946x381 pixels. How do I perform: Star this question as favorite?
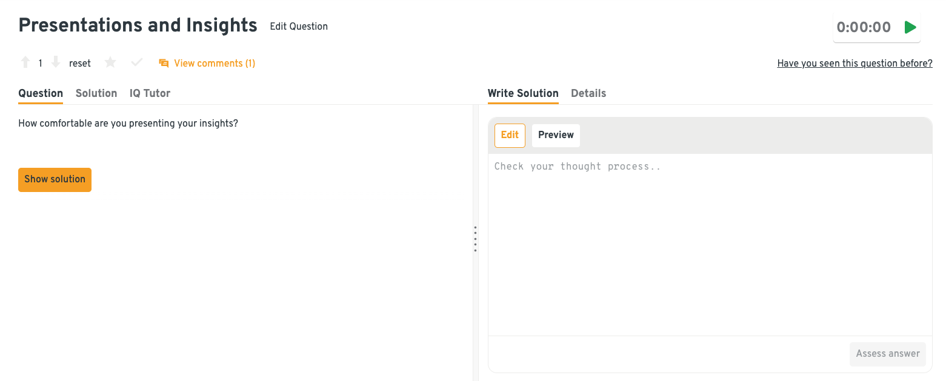click(110, 62)
